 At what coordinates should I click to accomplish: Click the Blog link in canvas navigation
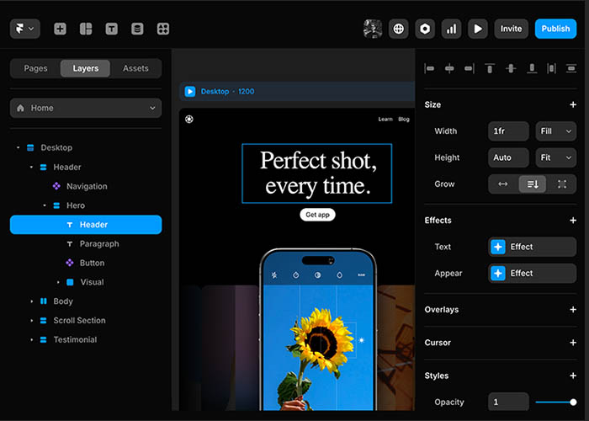pyautogui.click(x=404, y=120)
